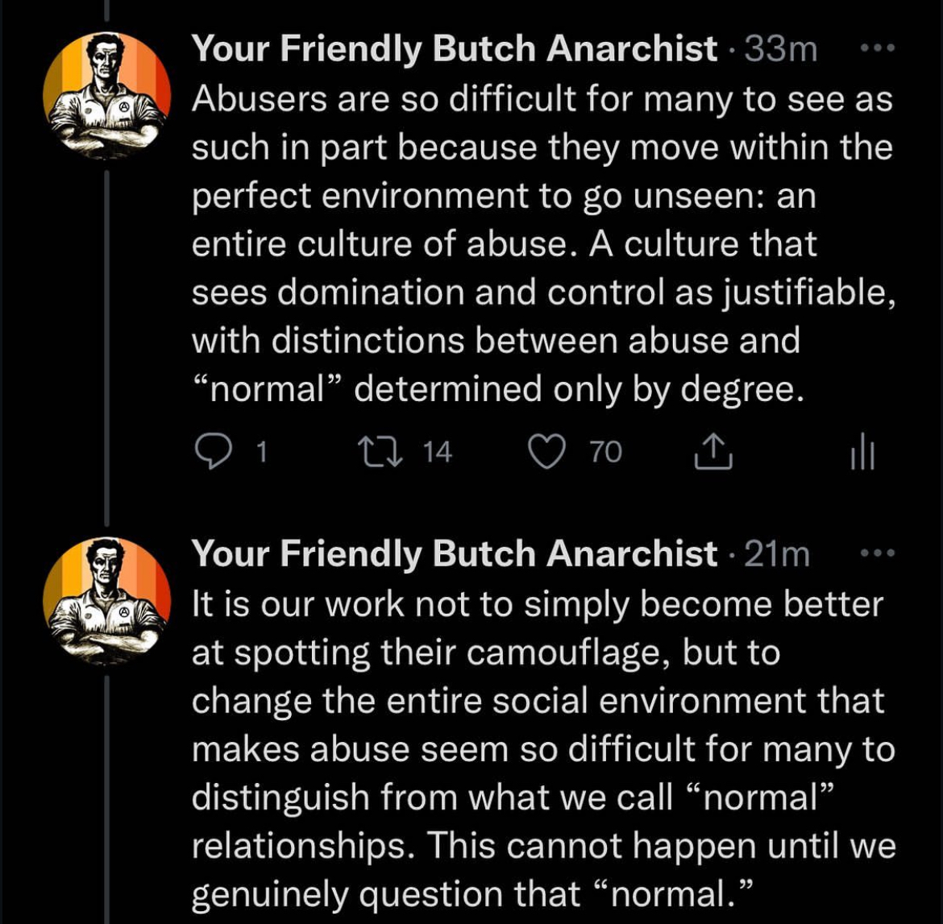Visit author name on the first tweet
The height and width of the screenshot is (924, 943).
click(x=454, y=49)
